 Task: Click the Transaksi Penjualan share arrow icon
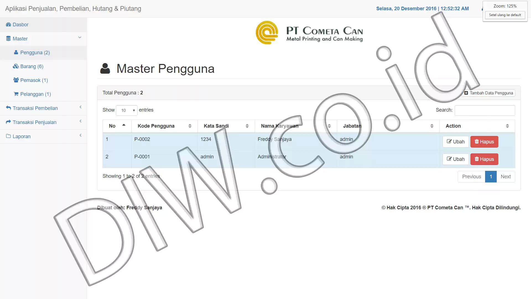[x=8, y=122]
